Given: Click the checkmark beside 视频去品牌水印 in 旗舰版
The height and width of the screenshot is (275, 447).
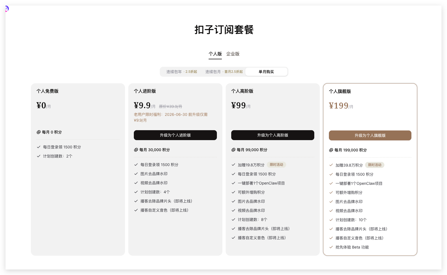Looking at the screenshot, I should point(331,211).
